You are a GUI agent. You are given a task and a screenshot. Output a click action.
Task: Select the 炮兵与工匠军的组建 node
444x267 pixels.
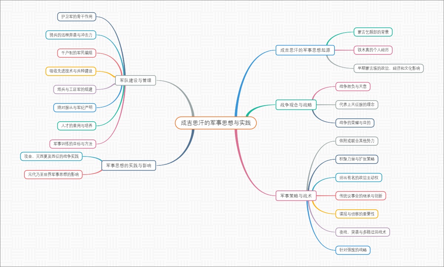click(x=75, y=89)
